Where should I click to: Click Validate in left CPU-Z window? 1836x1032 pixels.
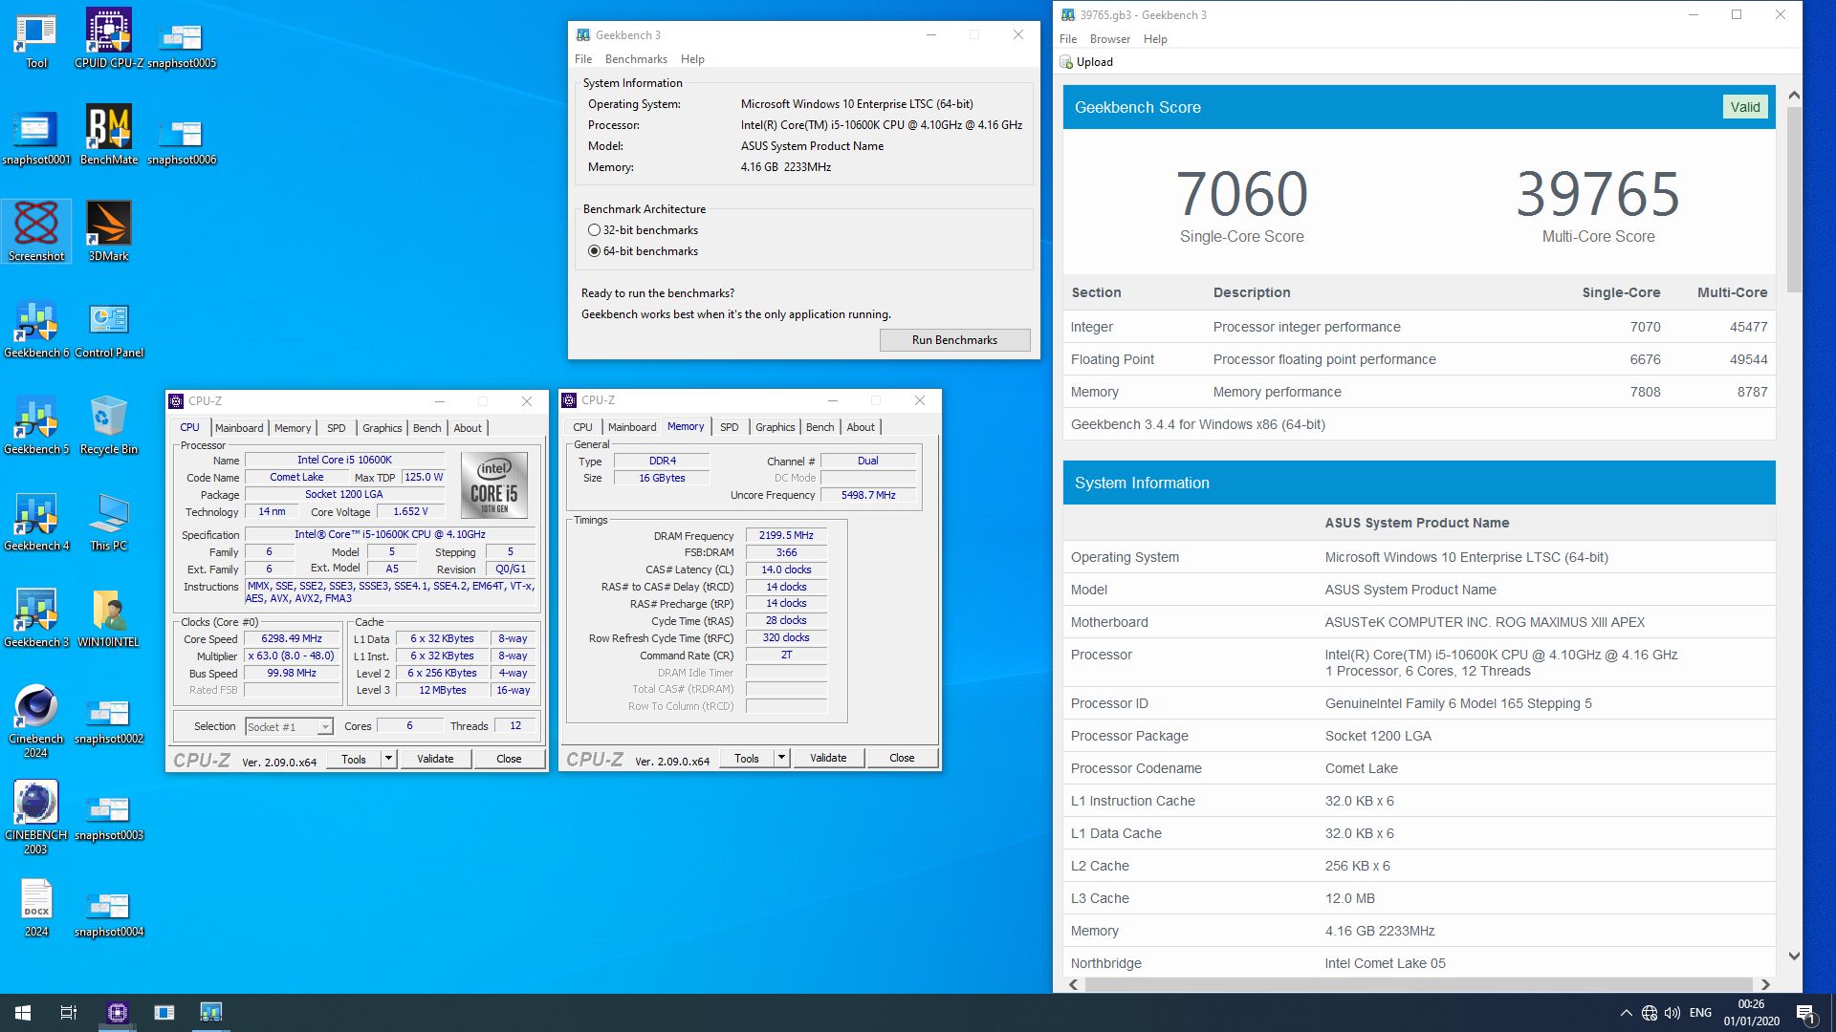[435, 759]
